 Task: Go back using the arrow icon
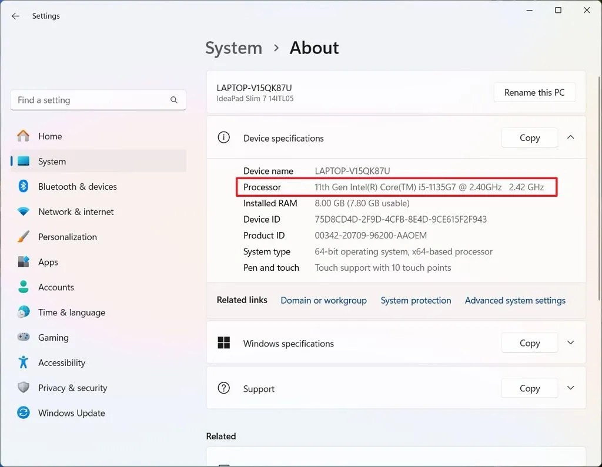15,16
